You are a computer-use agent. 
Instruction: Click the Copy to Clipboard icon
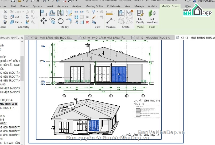tap(5, 17)
